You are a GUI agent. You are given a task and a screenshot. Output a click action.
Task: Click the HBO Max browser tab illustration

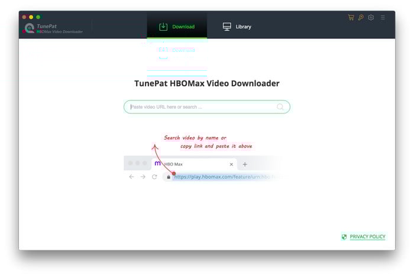click(194, 164)
